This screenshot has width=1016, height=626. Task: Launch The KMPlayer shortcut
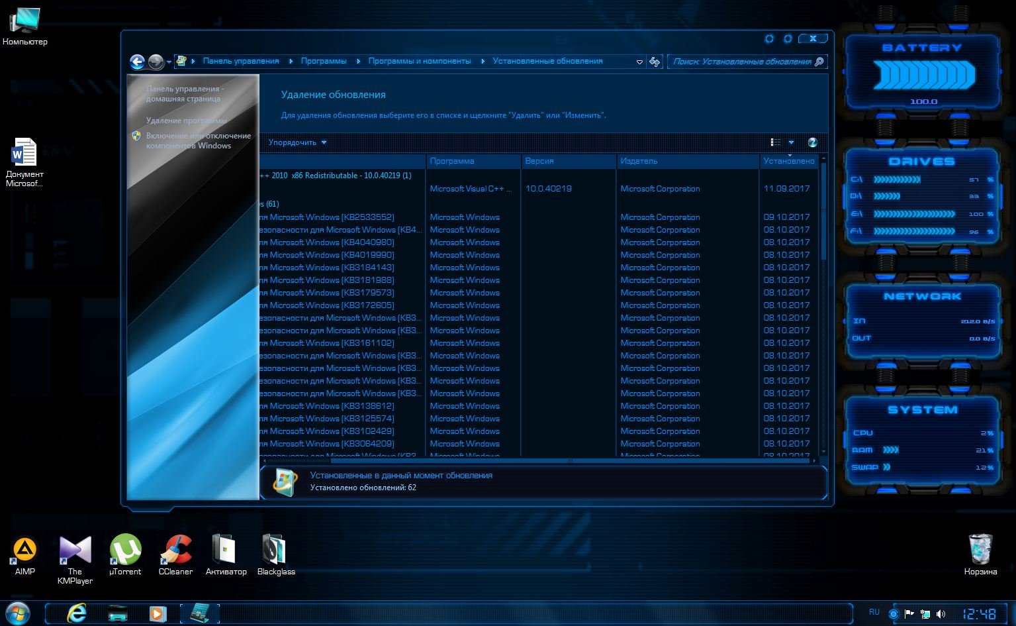[x=75, y=560]
